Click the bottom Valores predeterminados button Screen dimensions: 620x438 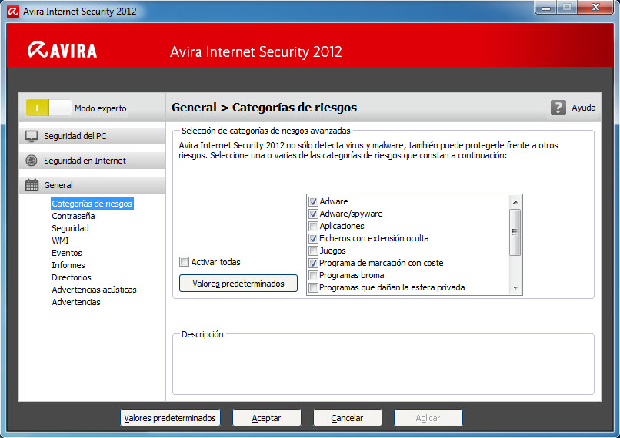click(x=170, y=418)
